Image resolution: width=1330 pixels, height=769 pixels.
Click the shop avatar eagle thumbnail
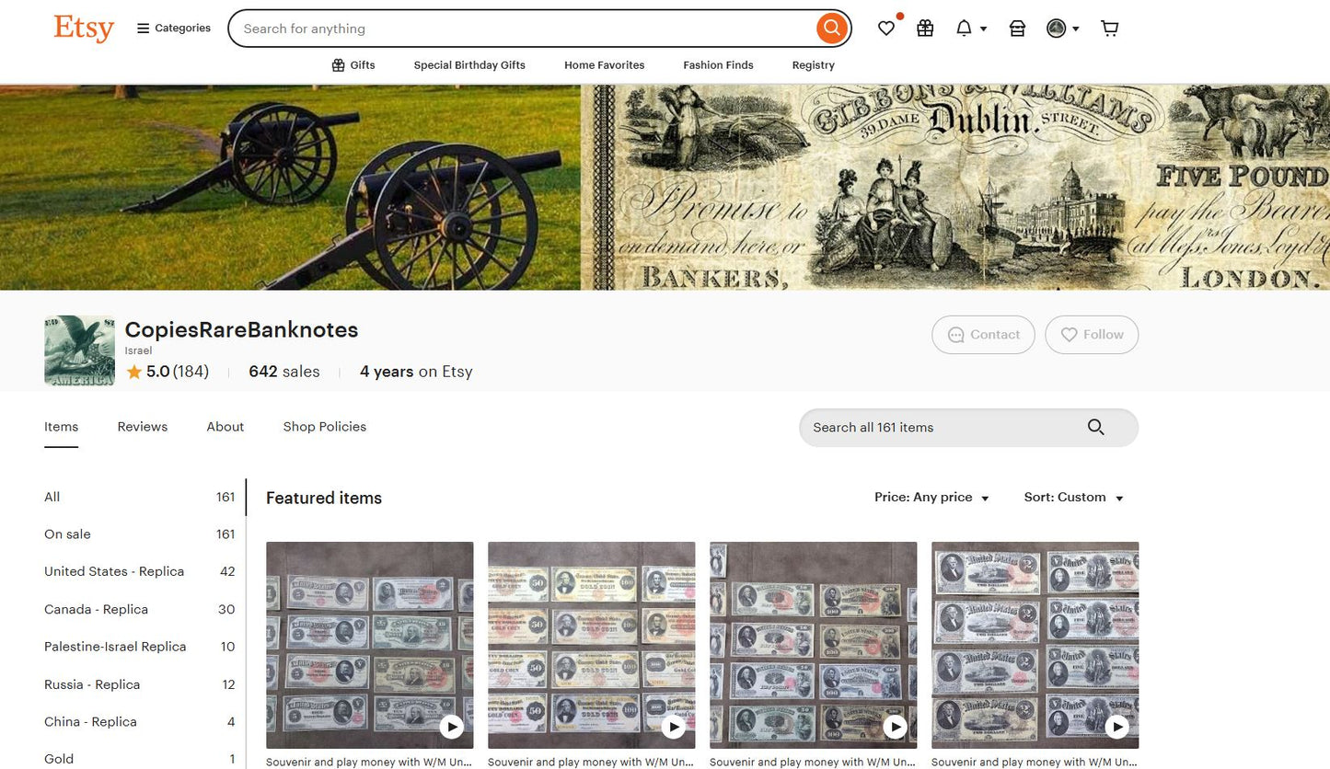pos(79,350)
